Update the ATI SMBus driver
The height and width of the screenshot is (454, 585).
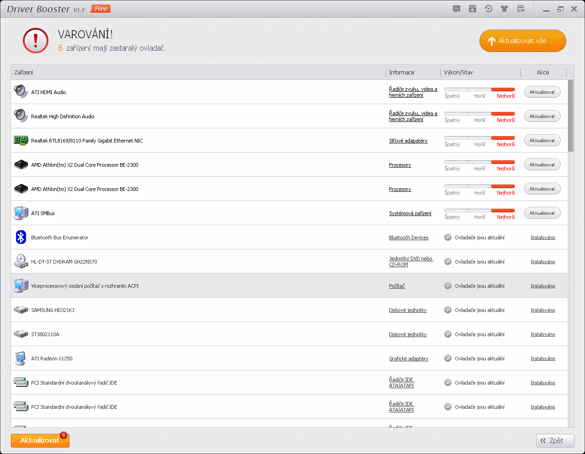[x=542, y=213]
